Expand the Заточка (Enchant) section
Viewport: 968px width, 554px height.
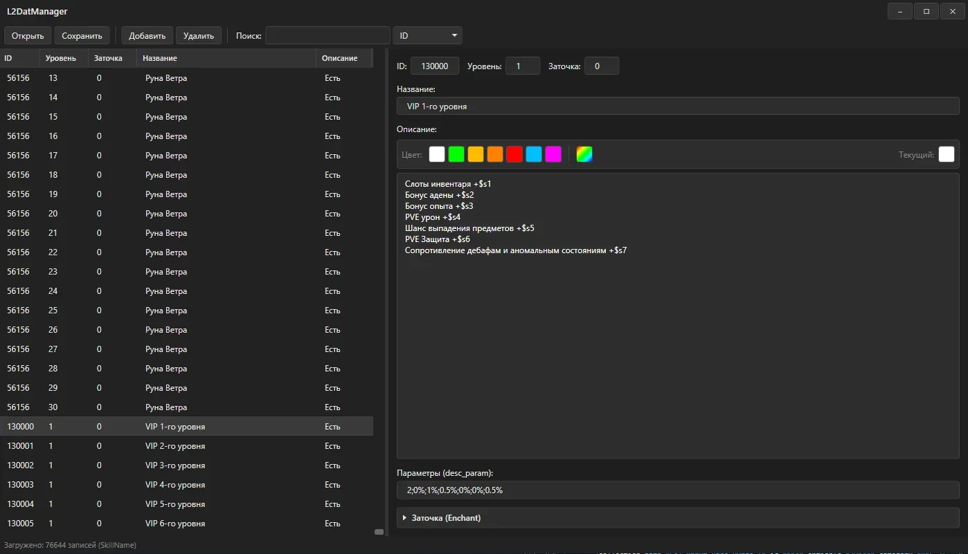(678, 517)
